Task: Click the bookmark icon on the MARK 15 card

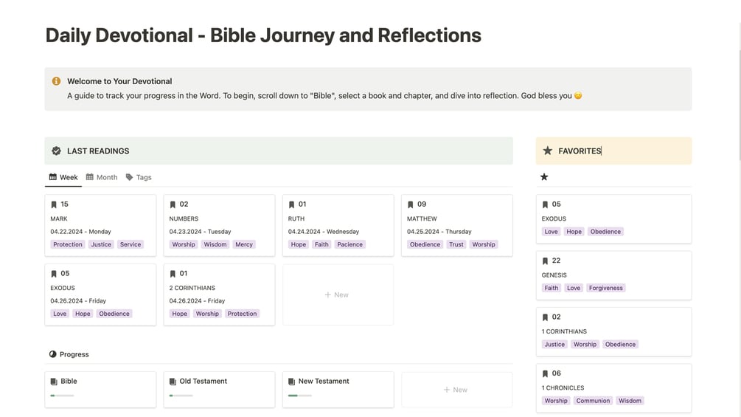Action: point(54,204)
